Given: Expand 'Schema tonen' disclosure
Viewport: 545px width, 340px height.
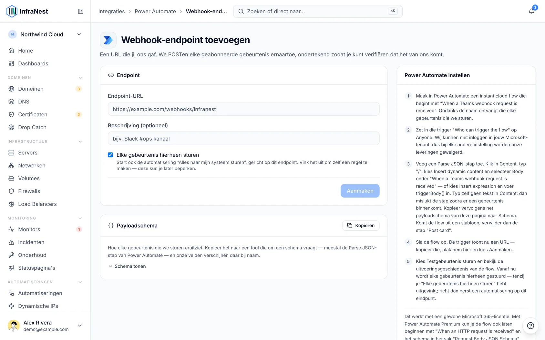Looking at the screenshot, I should (127, 266).
